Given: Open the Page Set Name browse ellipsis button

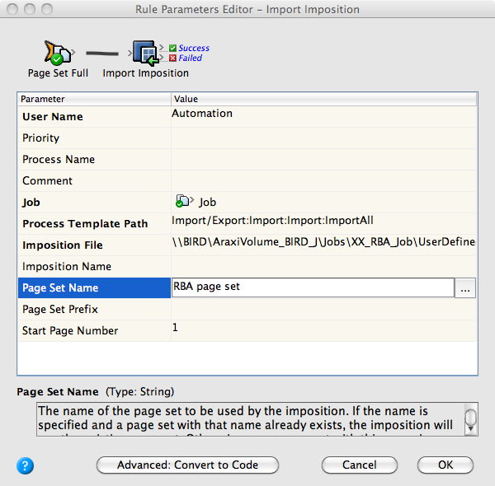Looking at the screenshot, I should [x=465, y=287].
